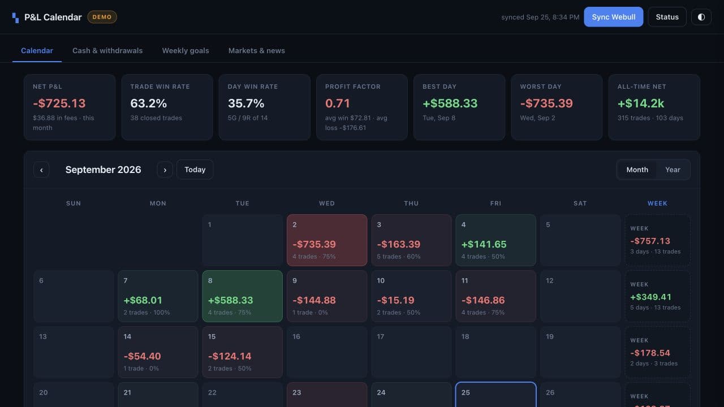Click the P&L Calendar title text
This screenshot has width=724, height=407.
click(x=53, y=18)
